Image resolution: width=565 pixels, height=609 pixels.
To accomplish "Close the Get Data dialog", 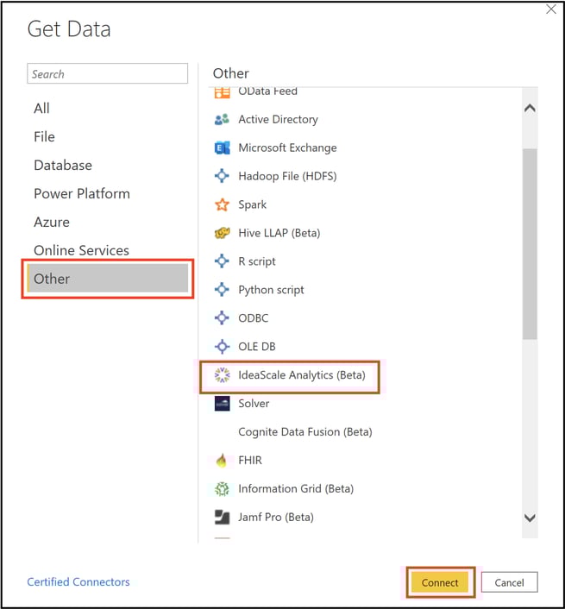I will 551,9.
